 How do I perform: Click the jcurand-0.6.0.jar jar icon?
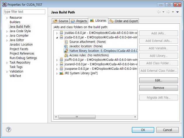(61, 64)
